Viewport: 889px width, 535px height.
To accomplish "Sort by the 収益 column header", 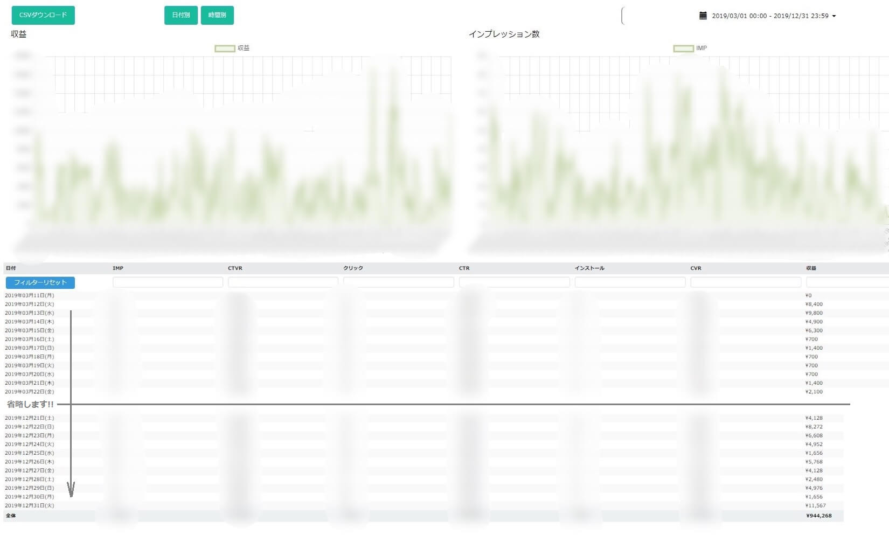I will (x=811, y=268).
